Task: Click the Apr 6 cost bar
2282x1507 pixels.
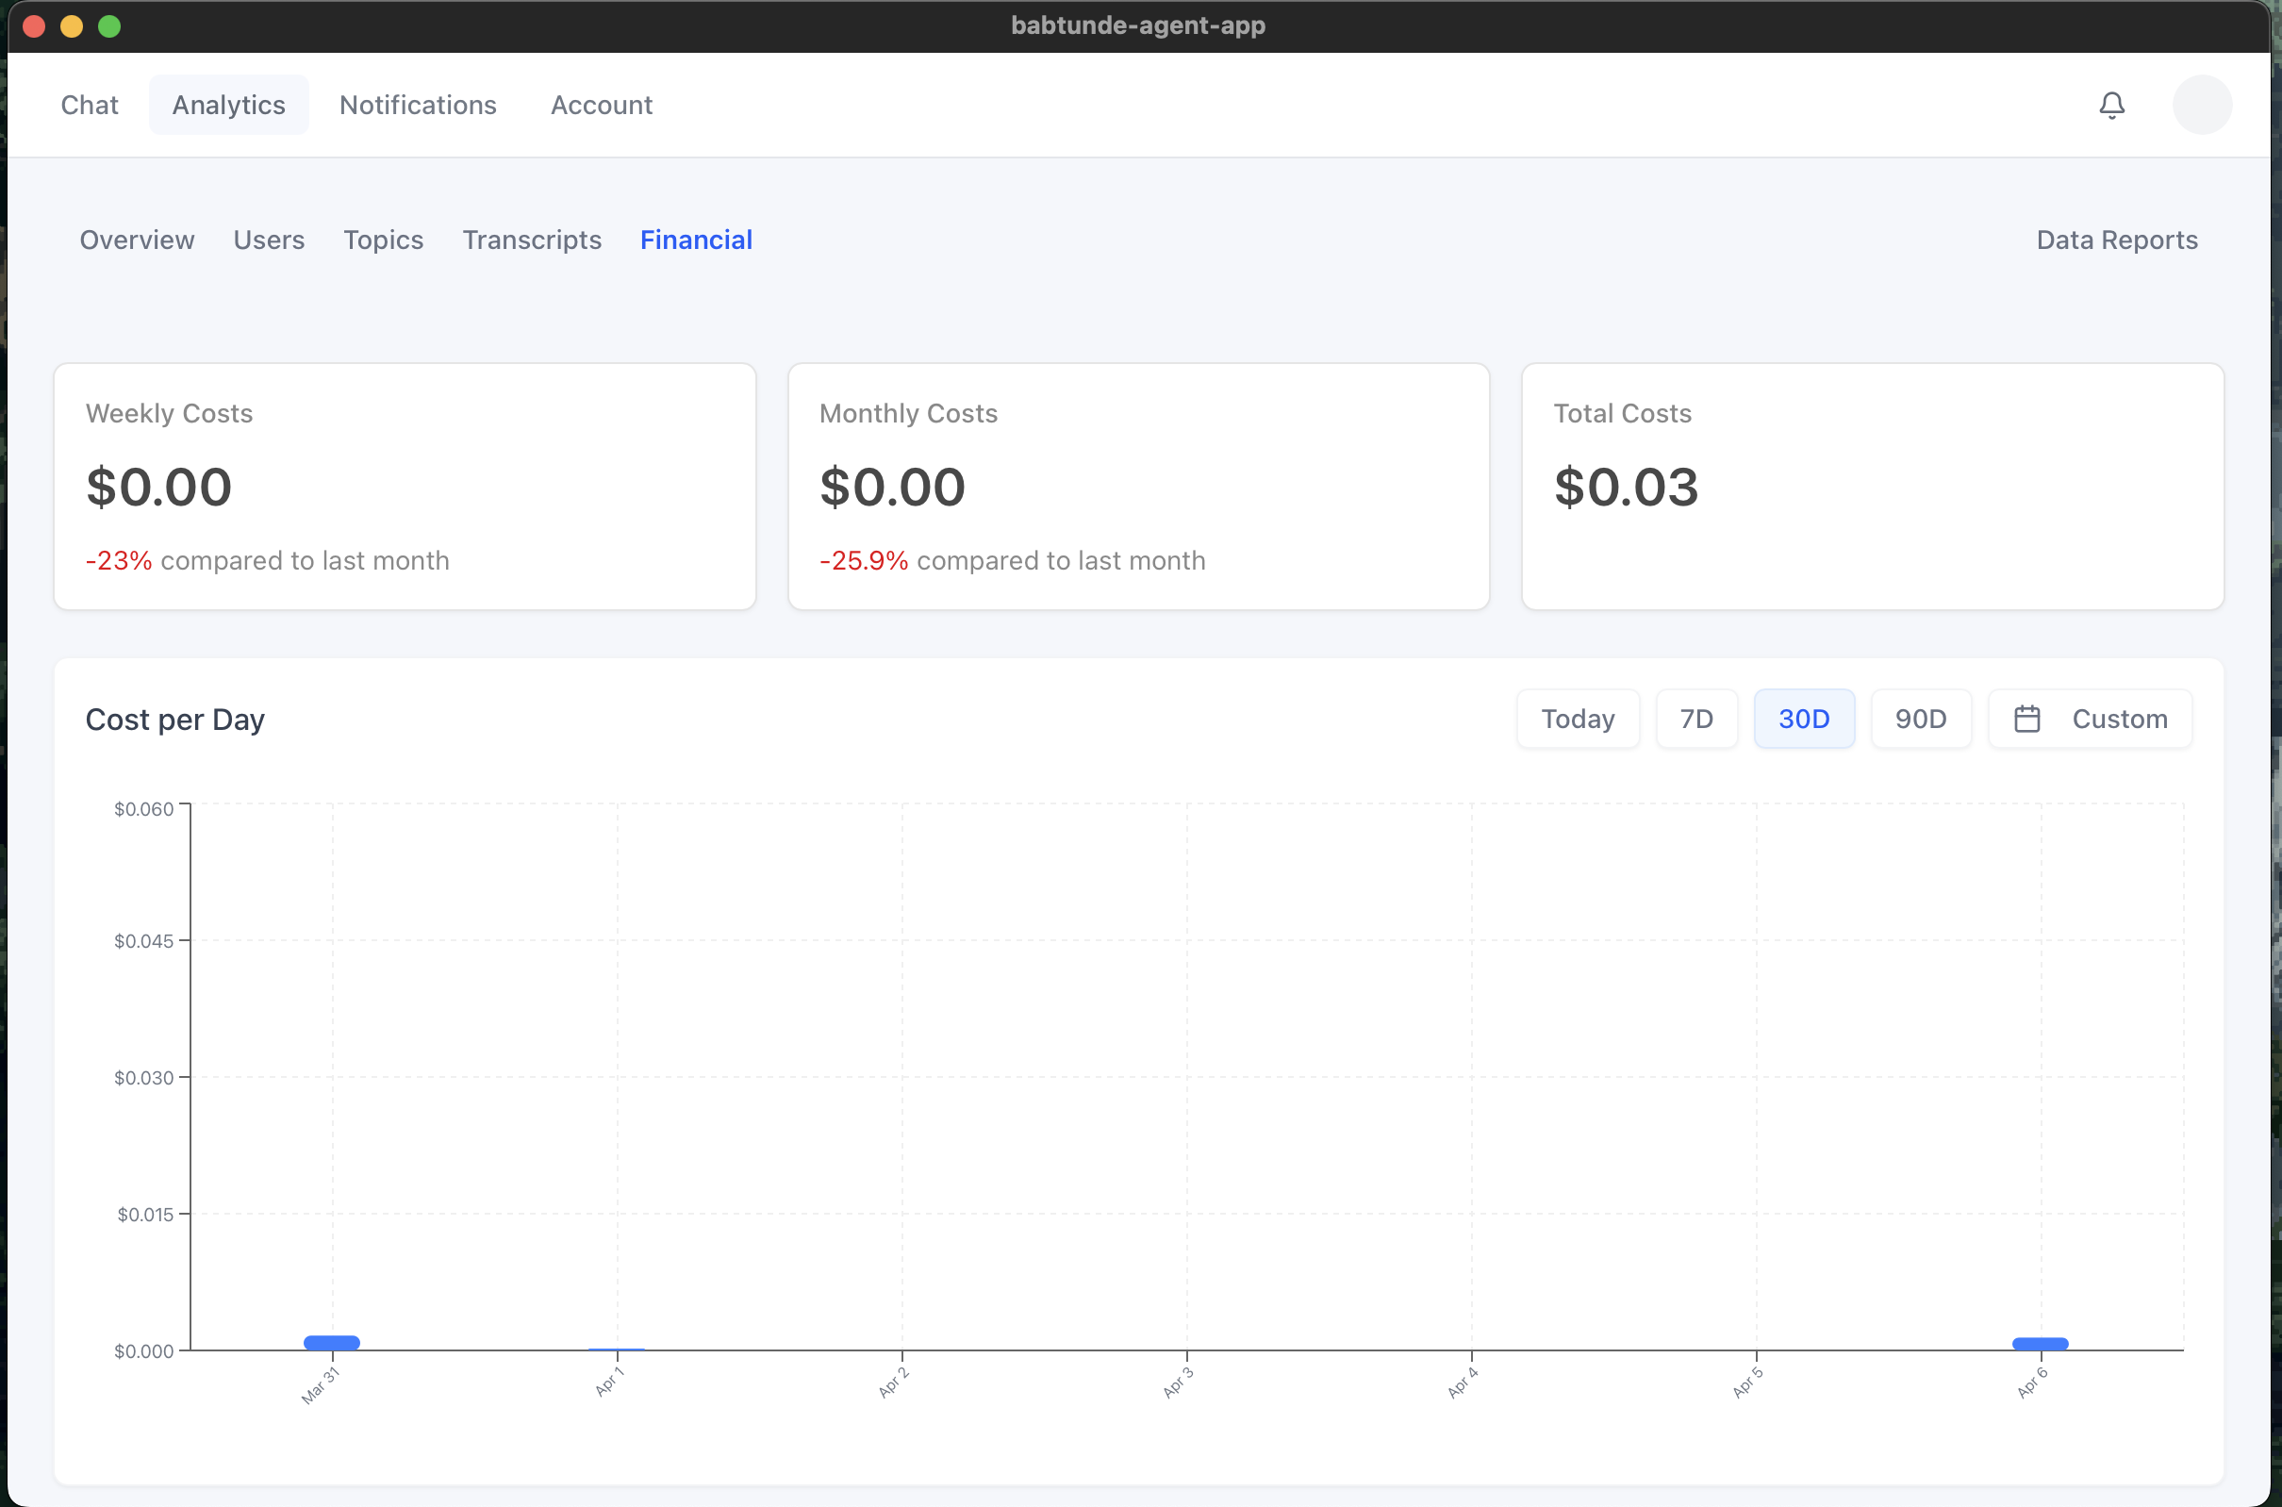Action: (2040, 1344)
